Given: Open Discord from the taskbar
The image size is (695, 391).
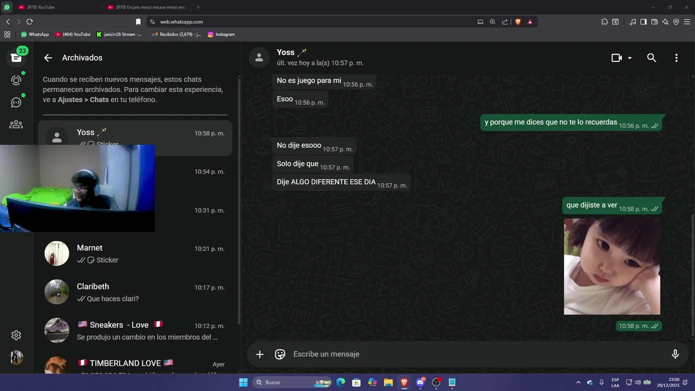Looking at the screenshot, I should (x=420, y=382).
